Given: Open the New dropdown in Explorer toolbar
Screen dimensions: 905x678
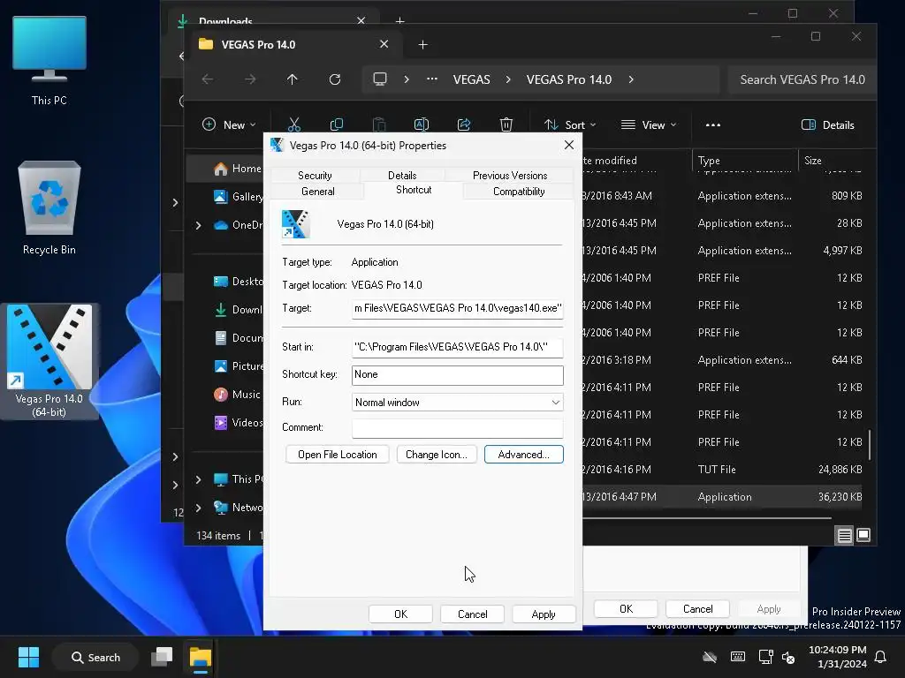Looking at the screenshot, I should (229, 124).
